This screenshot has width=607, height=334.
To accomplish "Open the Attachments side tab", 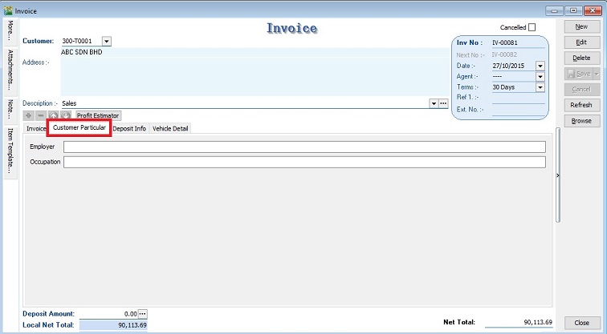I will 10,70.
